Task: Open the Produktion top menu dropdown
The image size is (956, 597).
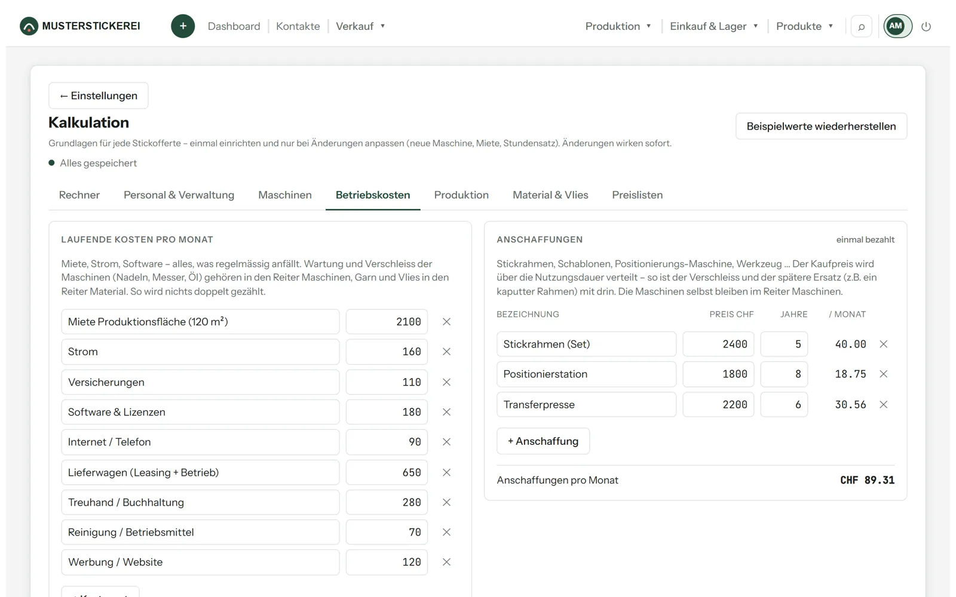Action: 618,26
